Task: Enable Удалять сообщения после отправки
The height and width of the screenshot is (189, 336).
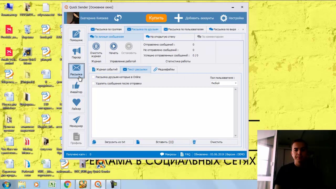Action: click(93, 83)
